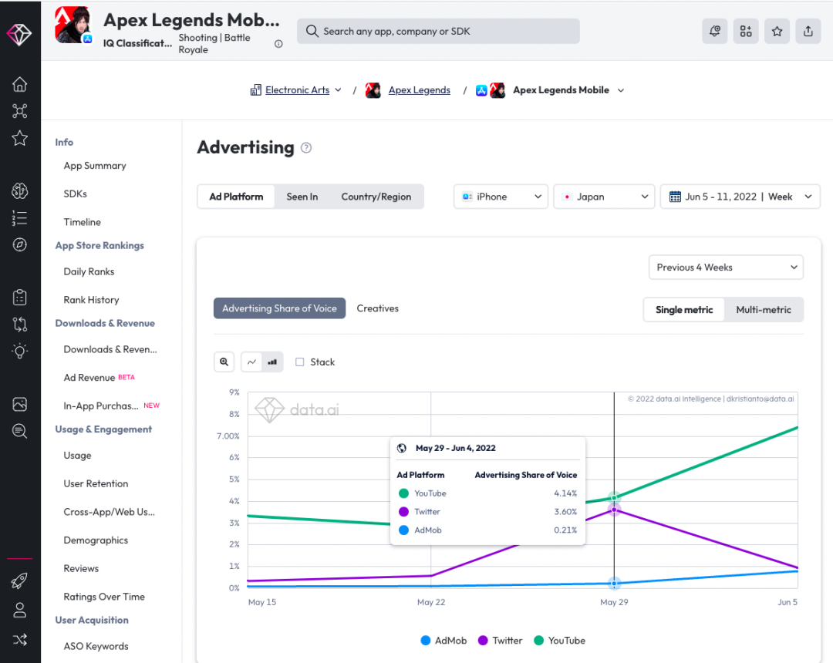833x663 pixels.
Task: Expand the Previous 4 Weeks dropdown
Action: pos(726,268)
